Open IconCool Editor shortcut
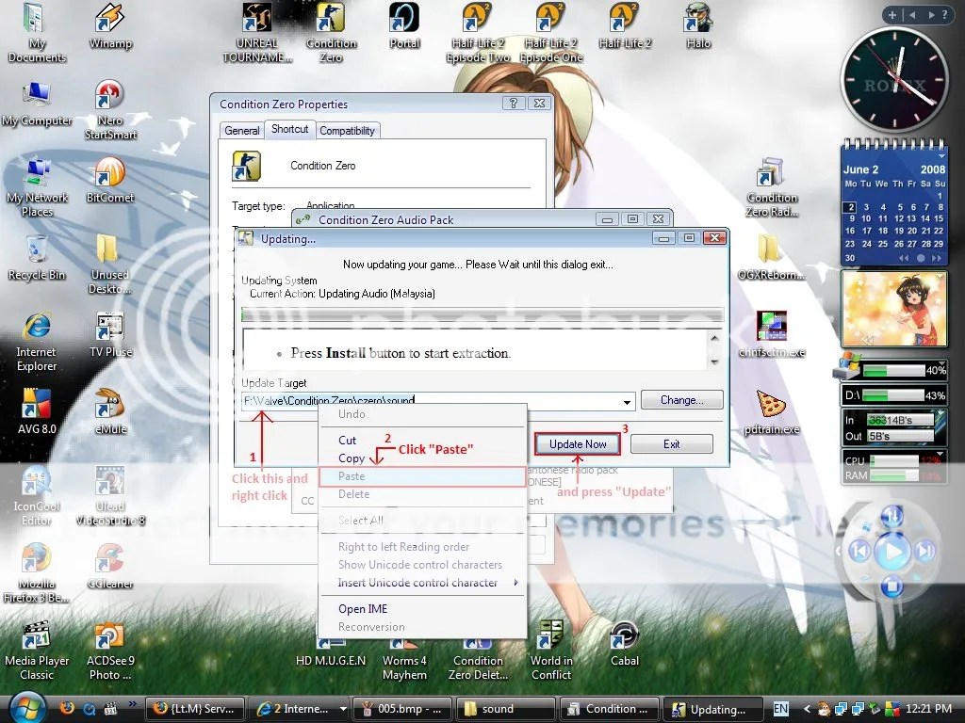The image size is (965, 723). (x=37, y=495)
